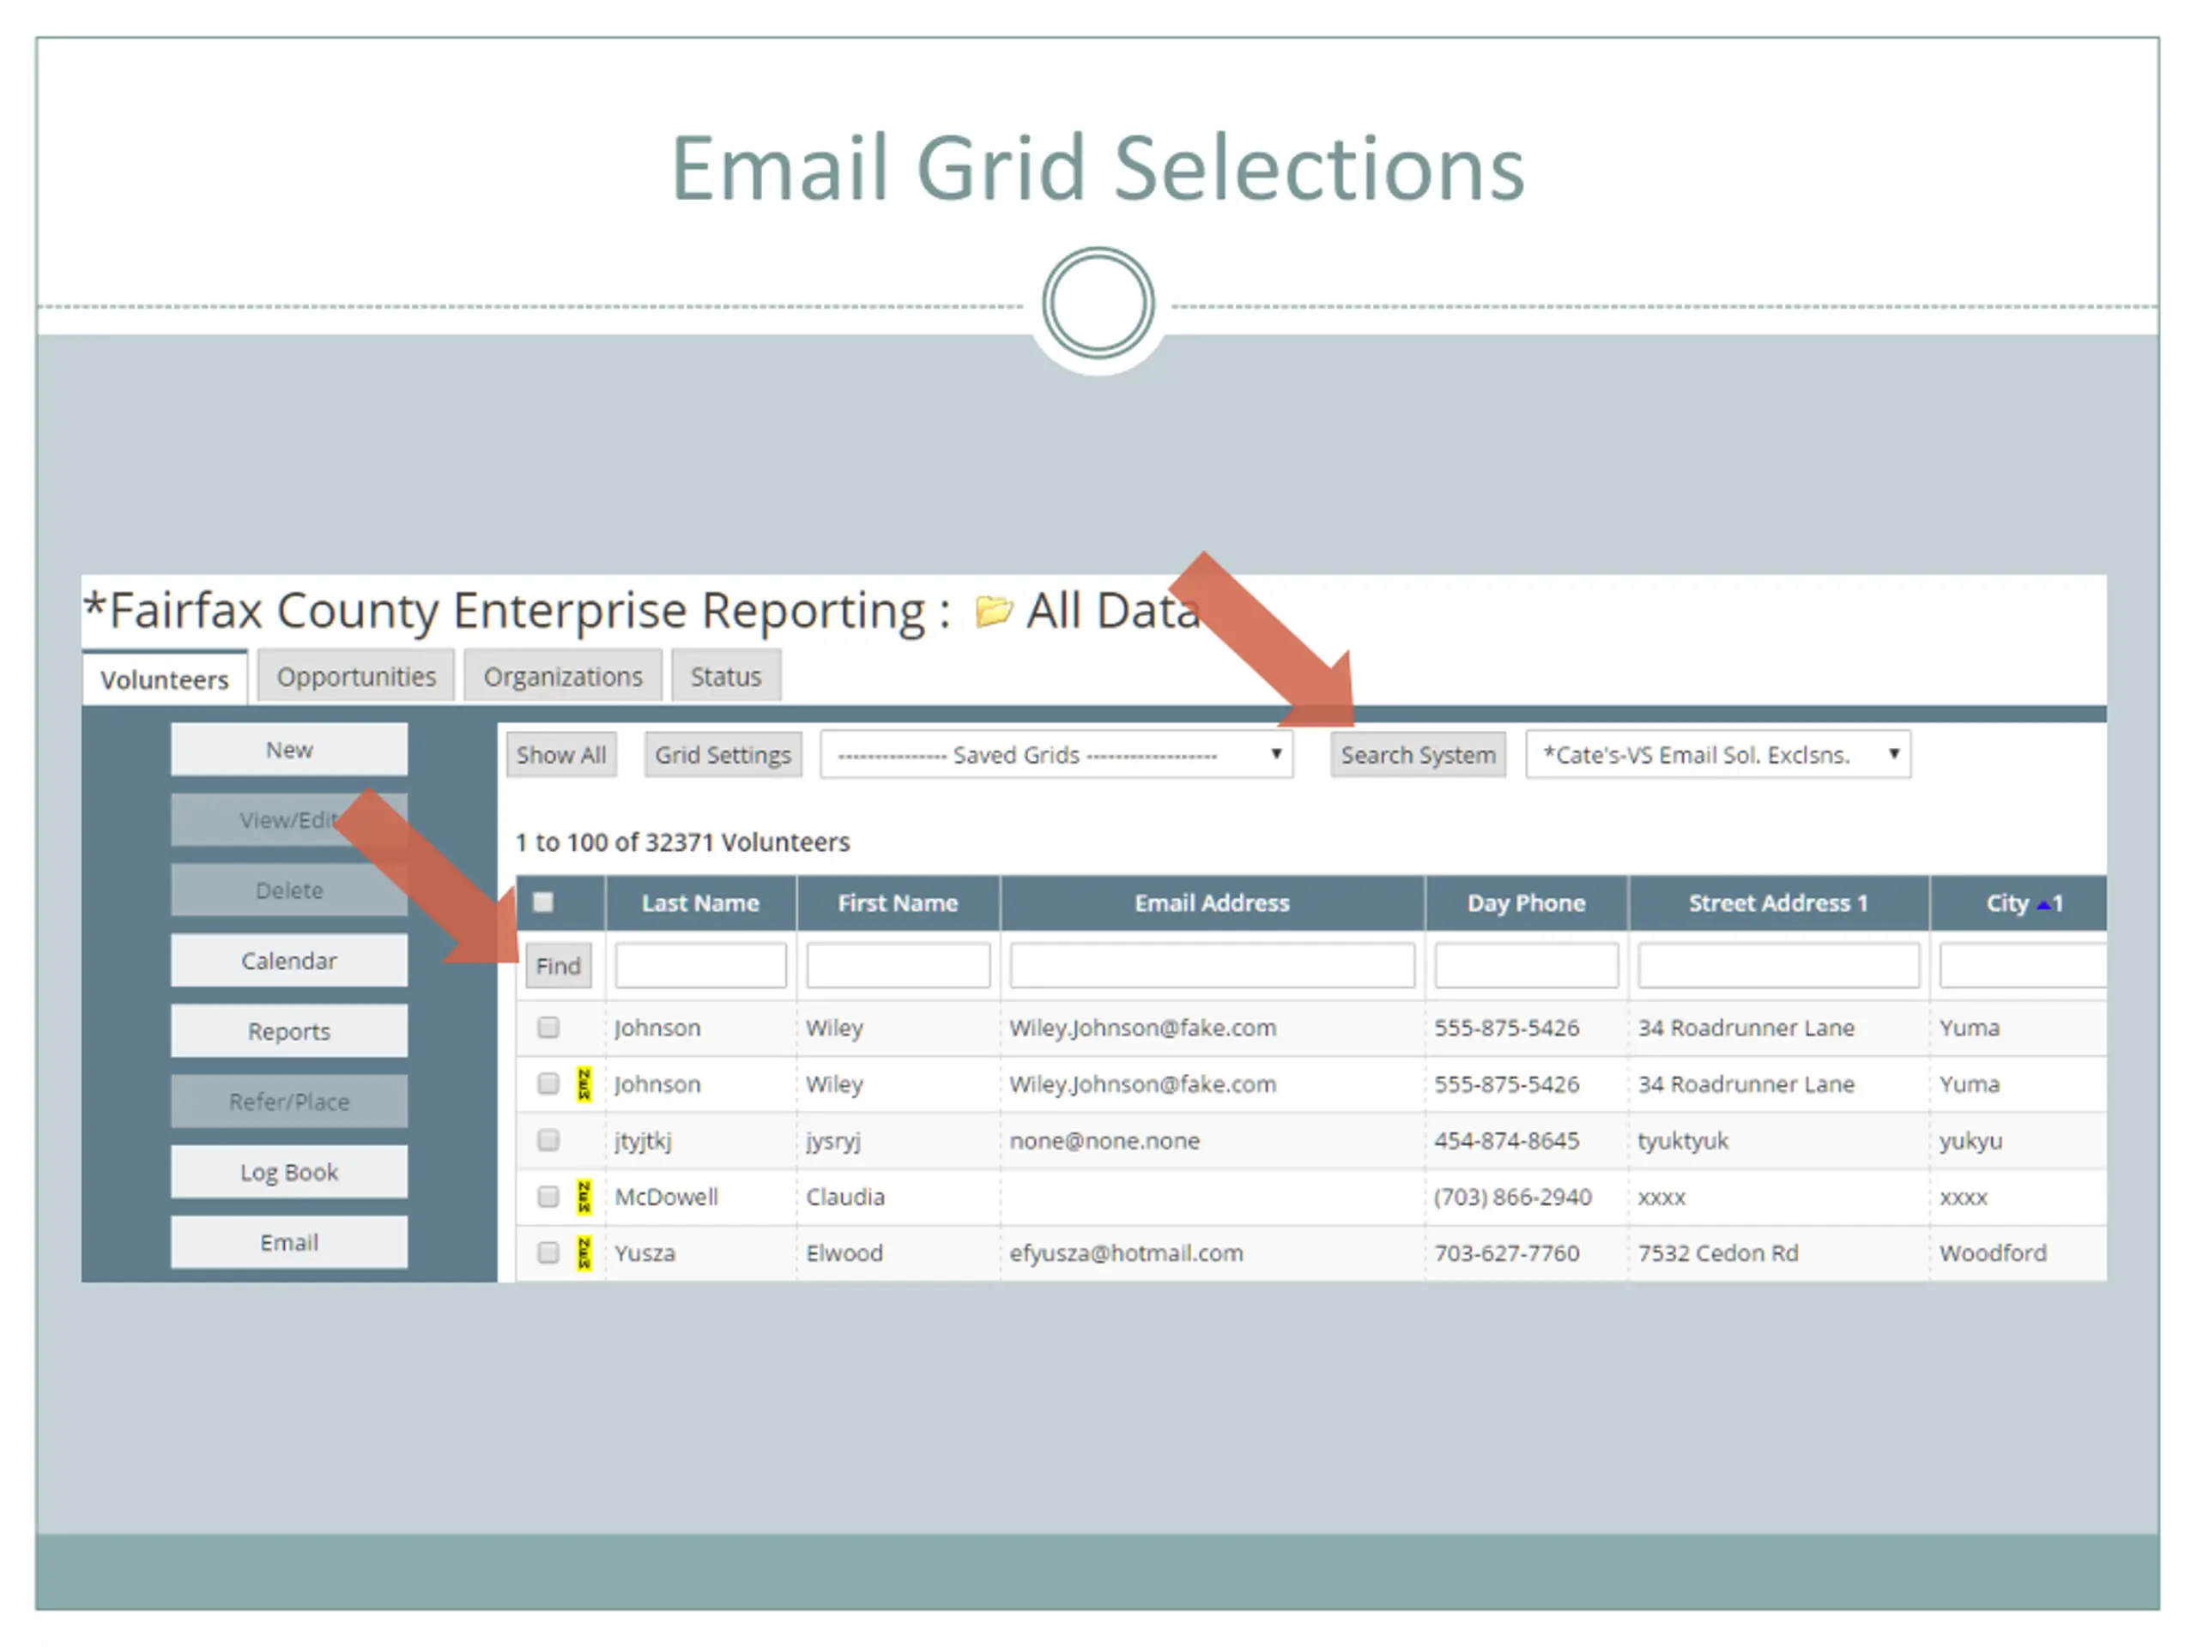
Task: Click the City filter field
Action: tap(2023, 966)
